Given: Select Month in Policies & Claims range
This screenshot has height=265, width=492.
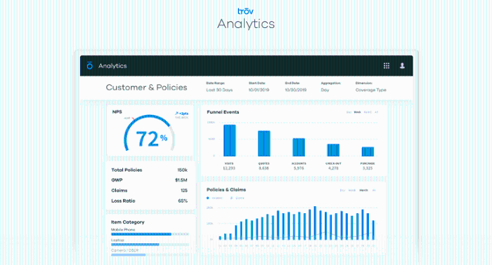Looking at the screenshot, I should [363, 190].
